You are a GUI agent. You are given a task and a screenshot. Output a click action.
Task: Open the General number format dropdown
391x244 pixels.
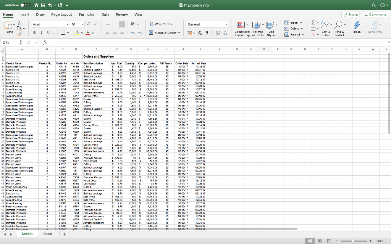coord(207,23)
